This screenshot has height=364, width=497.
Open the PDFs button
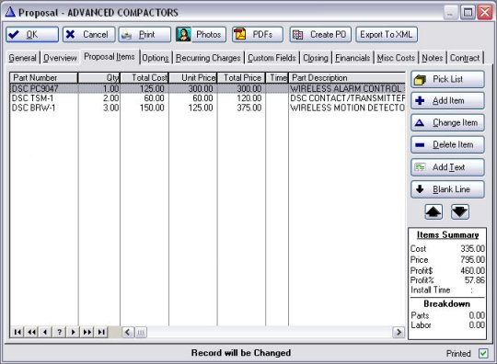coord(258,35)
